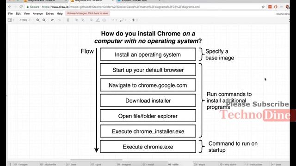Image resolution: width=296 pixels, height=166 pixels.
Task: Delete selection with the trash icon
Action: [x=68, y=20]
